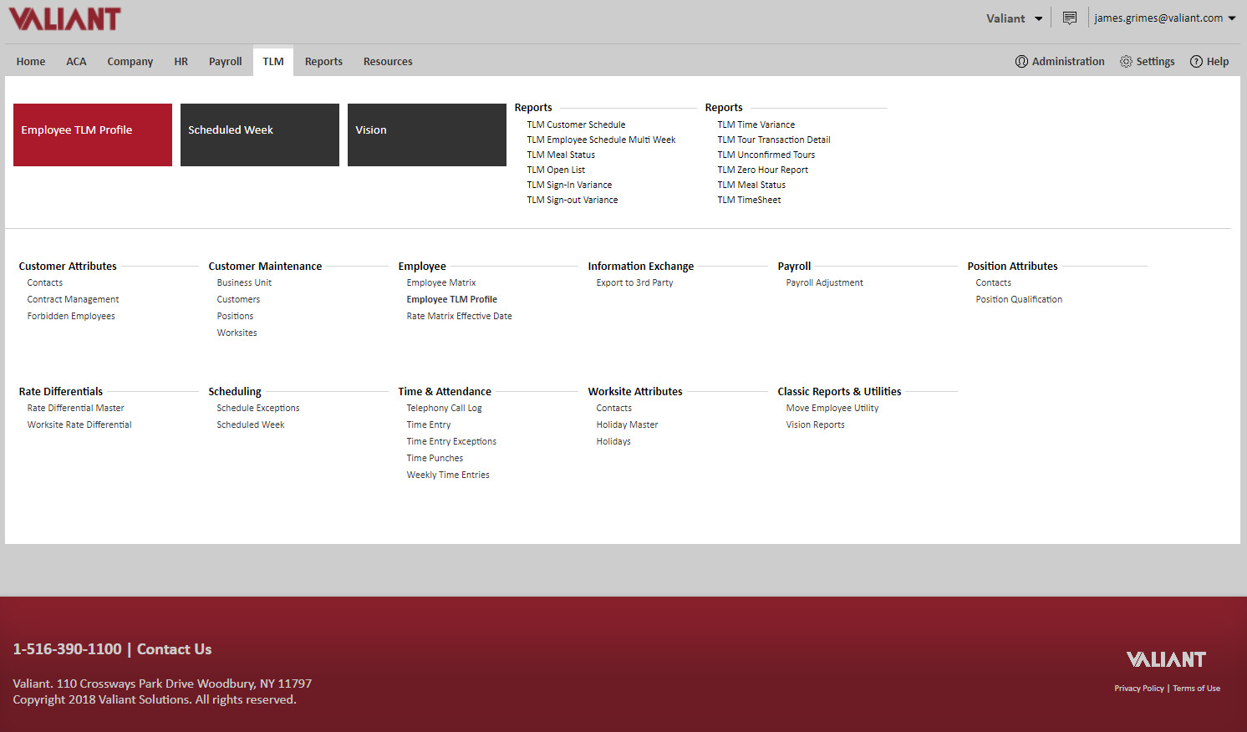The height and width of the screenshot is (732, 1247).
Task: Open TLM Tour Transaction Detail report
Action: pos(774,140)
